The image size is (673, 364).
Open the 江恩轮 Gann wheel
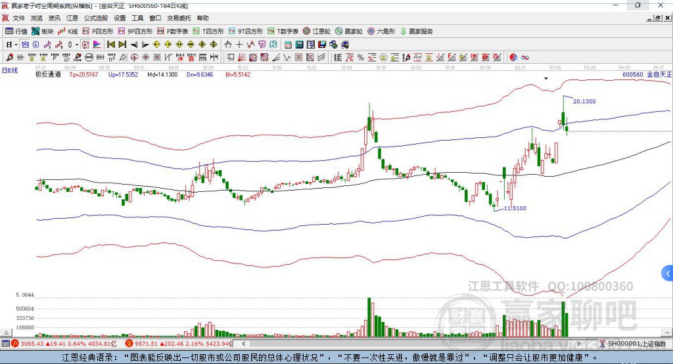317,32
